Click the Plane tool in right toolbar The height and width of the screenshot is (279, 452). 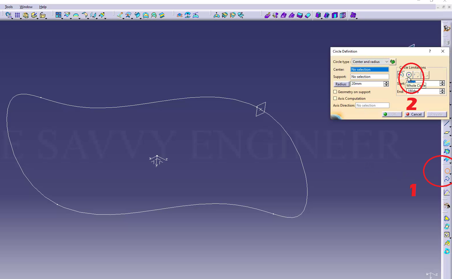447,132
